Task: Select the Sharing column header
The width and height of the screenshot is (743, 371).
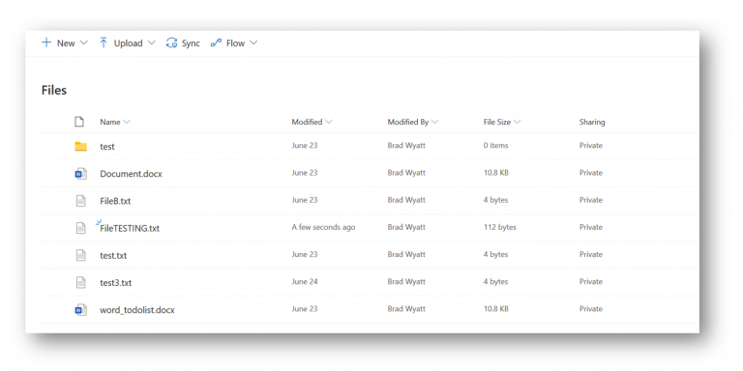Action: 592,122
